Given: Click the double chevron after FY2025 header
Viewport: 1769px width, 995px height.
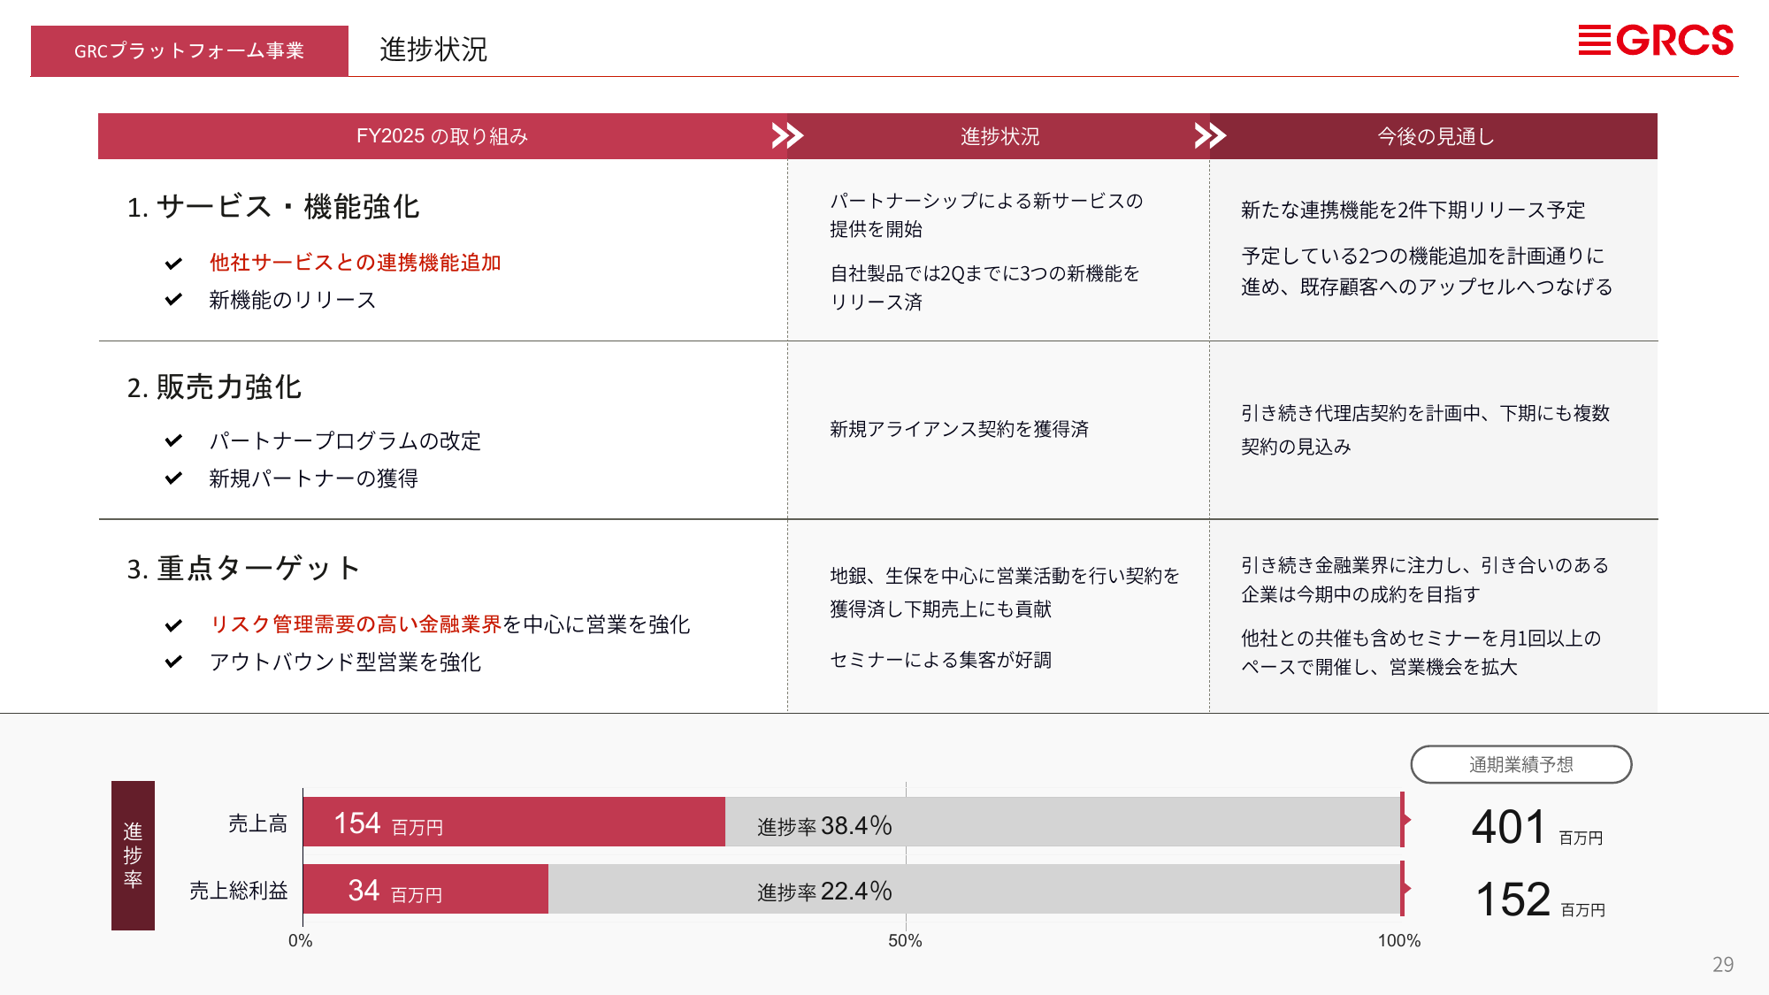Looking at the screenshot, I should click(x=786, y=135).
